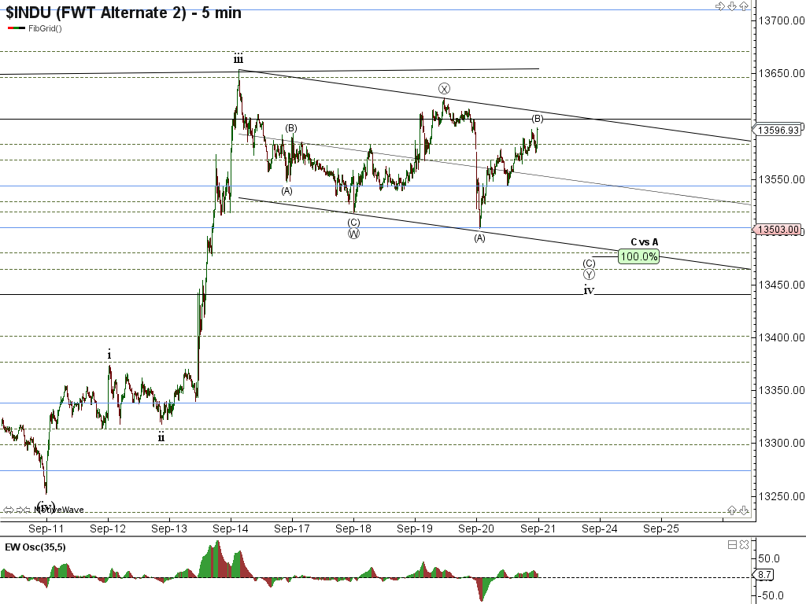
Task: Click the top-right up arrow icon
Action: coord(742,6)
